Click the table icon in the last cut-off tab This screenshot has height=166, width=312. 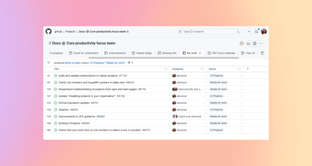coord(262,53)
